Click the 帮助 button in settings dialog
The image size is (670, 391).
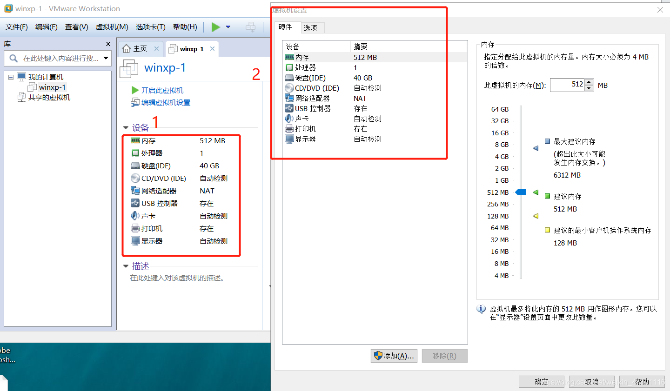coord(642,382)
